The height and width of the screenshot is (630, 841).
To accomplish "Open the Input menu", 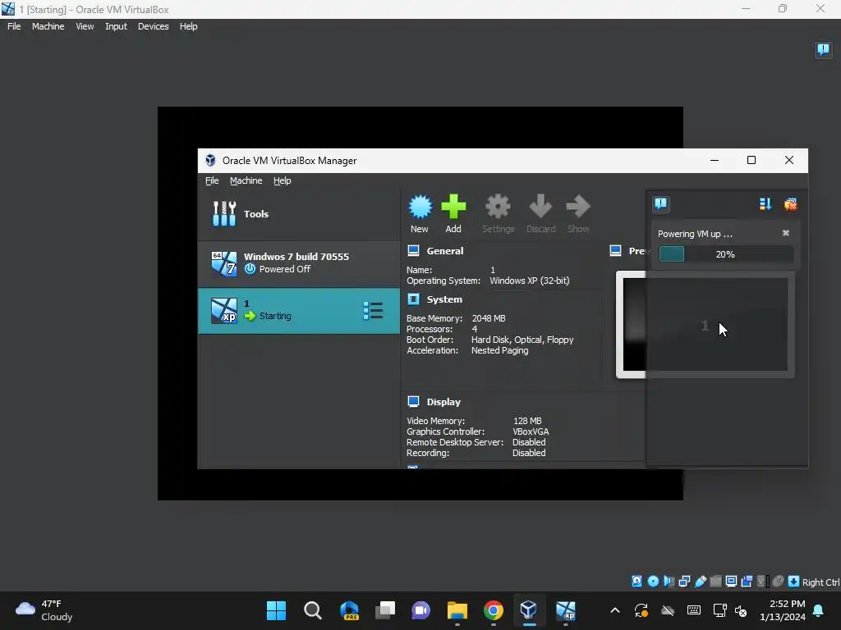I will pyautogui.click(x=116, y=26).
